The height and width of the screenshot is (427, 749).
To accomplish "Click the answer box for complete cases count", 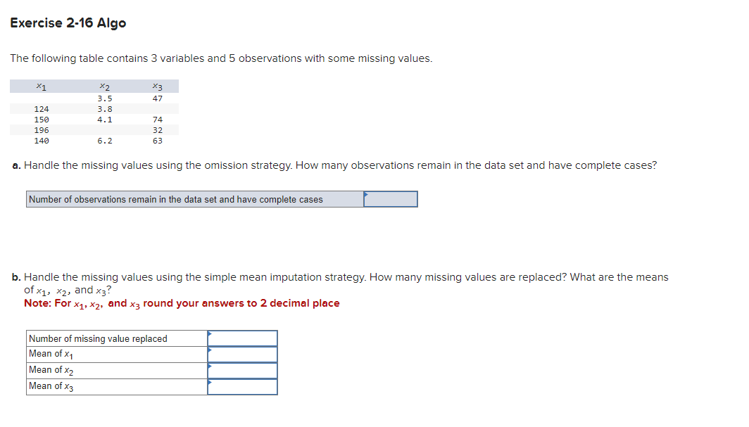I will 391,199.
